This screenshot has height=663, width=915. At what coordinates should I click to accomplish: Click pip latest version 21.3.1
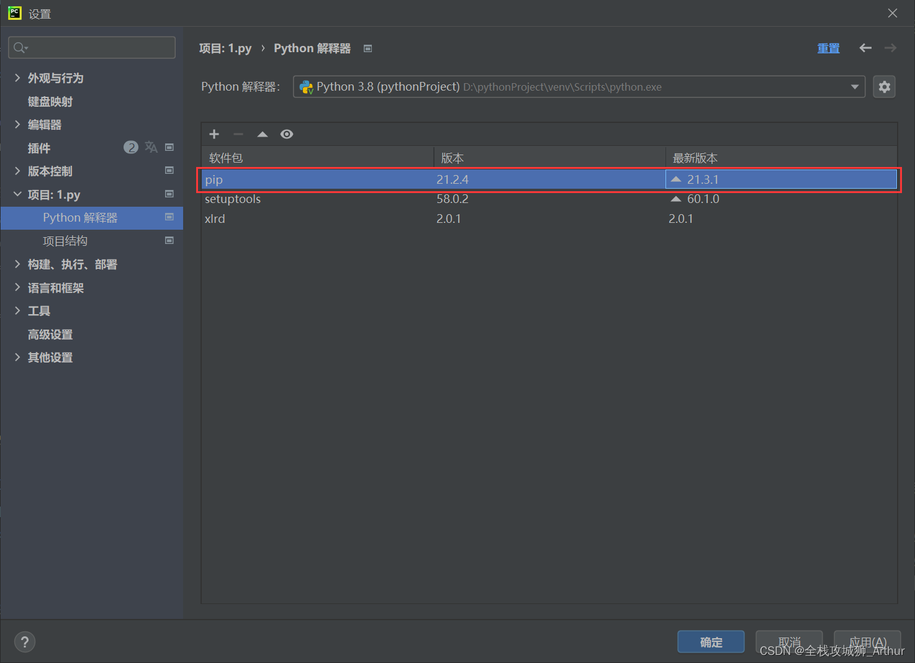[x=703, y=179]
